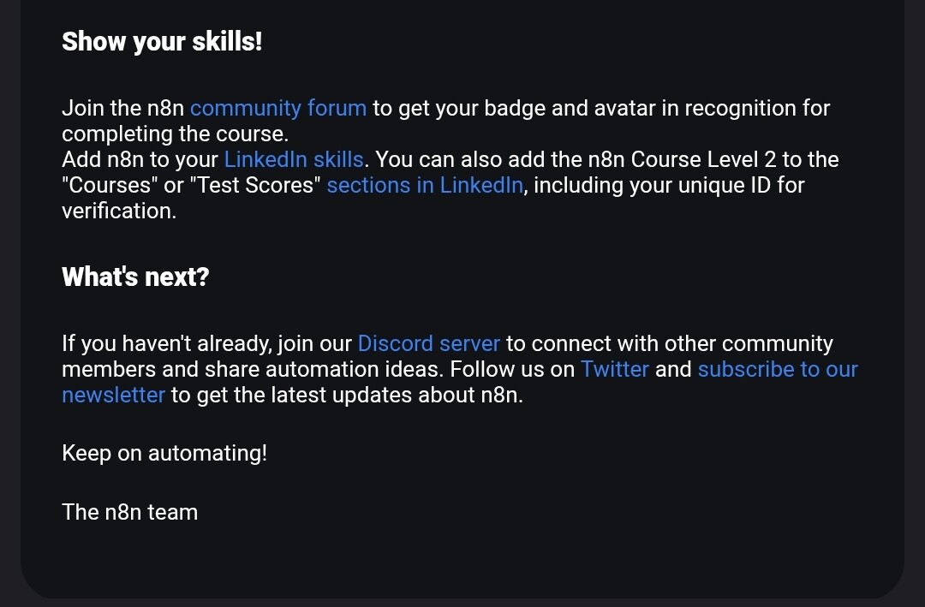
Task: Click "The n8n team" signature
Action: tap(129, 513)
